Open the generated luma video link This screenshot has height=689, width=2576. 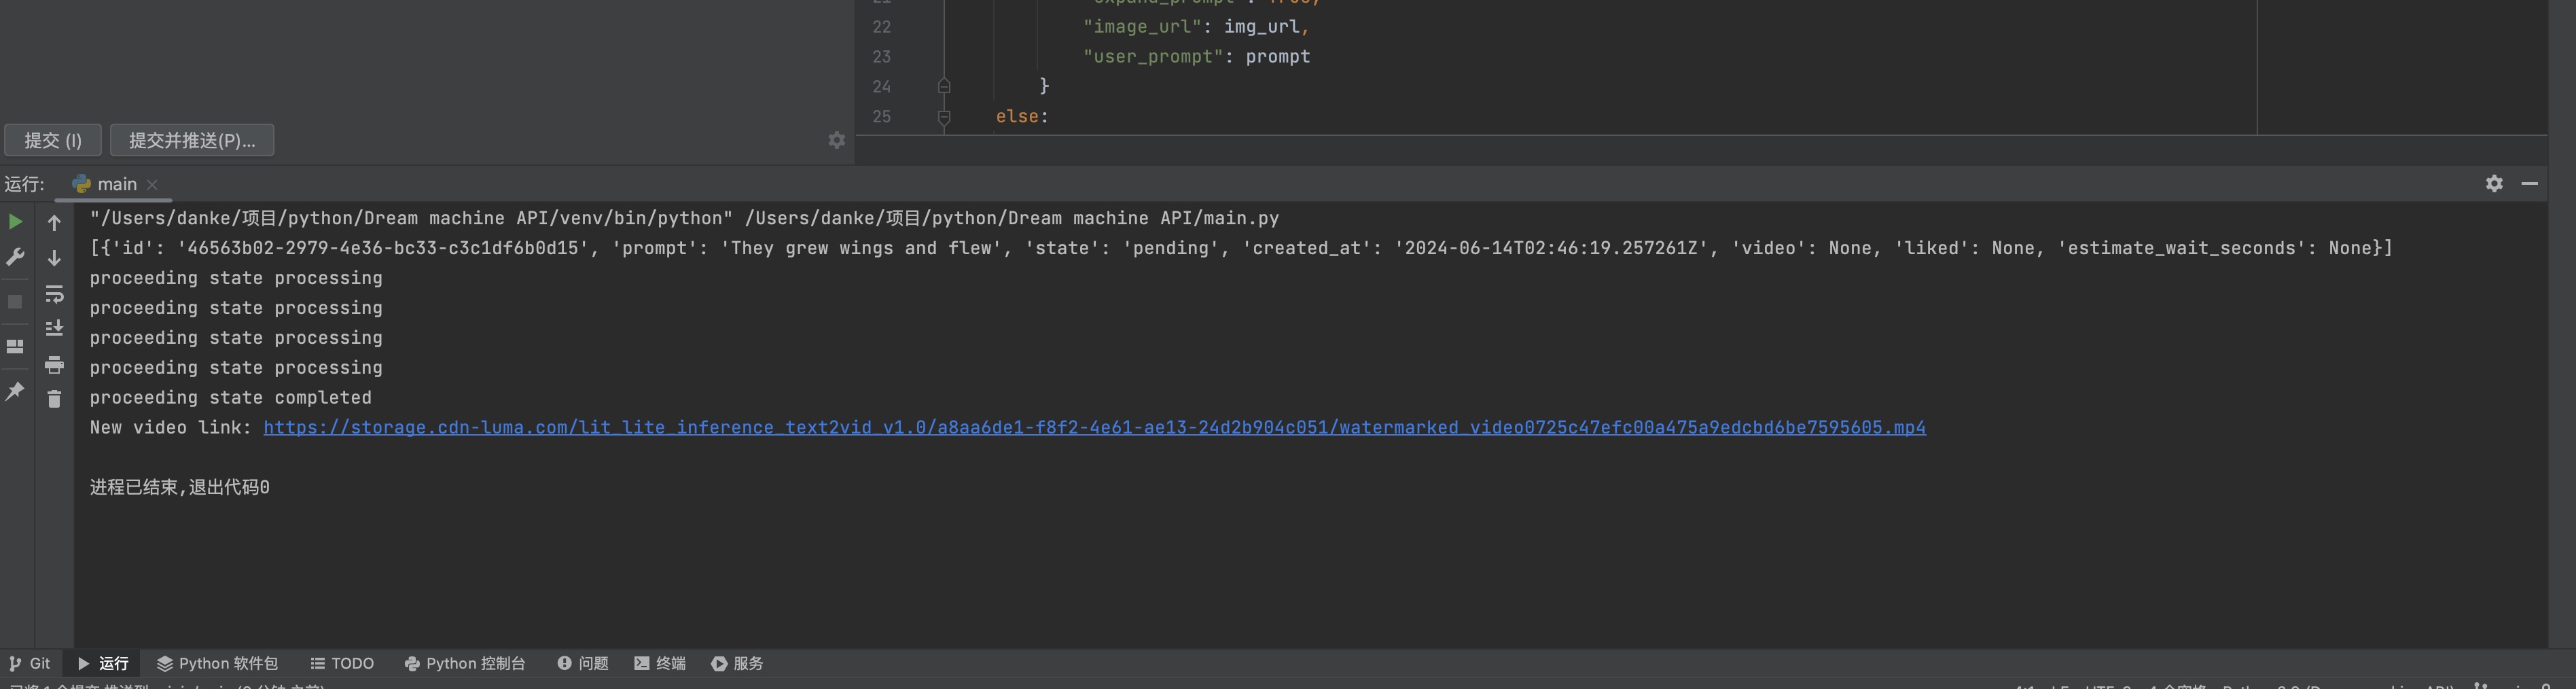coord(1094,427)
